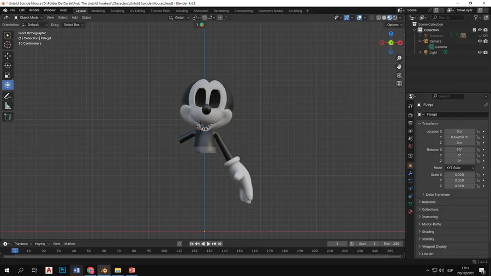Image resolution: width=491 pixels, height=276 pixels.
Task: Open the Modifiers properties tab
Action: 410,173
